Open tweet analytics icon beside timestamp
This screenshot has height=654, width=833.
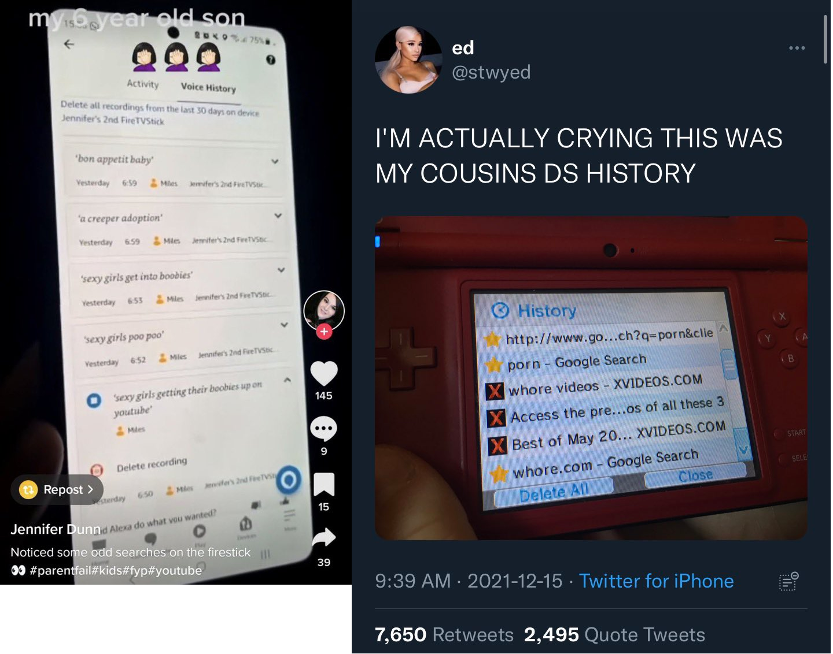(788, 581)
